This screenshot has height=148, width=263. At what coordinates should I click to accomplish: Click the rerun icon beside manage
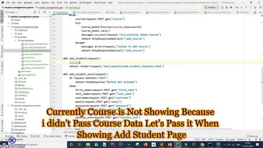[222, 7]
